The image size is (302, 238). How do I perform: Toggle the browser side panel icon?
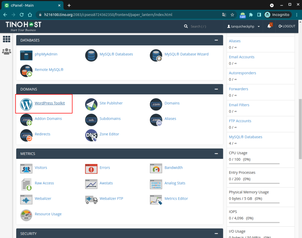[259, 15]
